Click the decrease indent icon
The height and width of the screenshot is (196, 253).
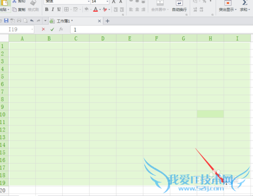click(116, 10)
